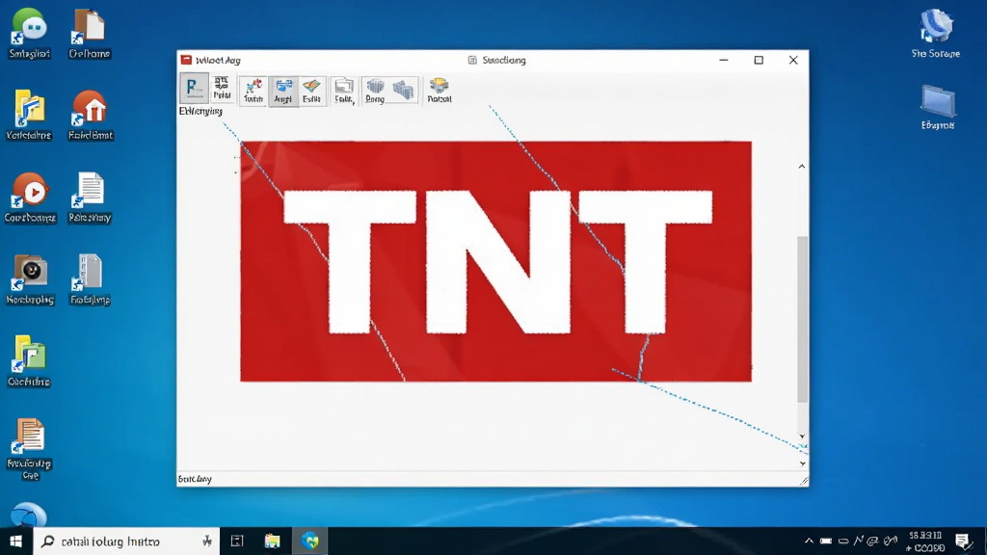Click the status bar text at window bottom
987x555 pixels.
[195, 479]
